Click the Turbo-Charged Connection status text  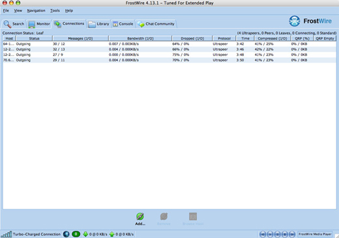coord(37,234)
